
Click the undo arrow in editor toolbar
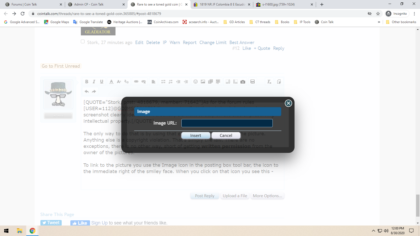coord(87,91)
